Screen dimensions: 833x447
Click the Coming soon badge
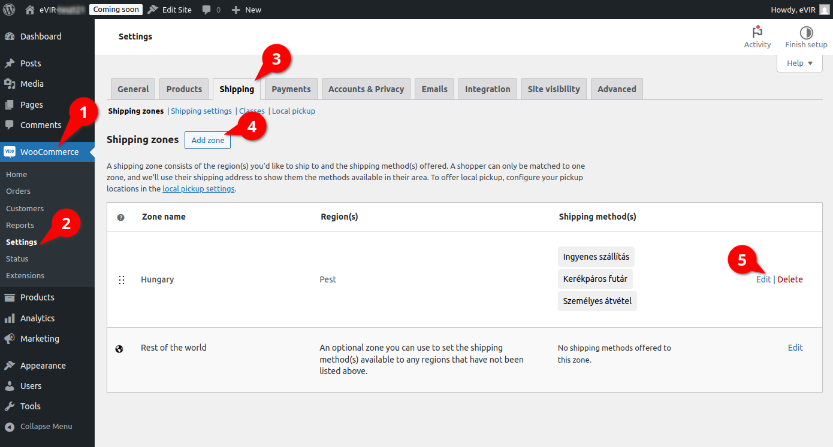coord(116,10)
